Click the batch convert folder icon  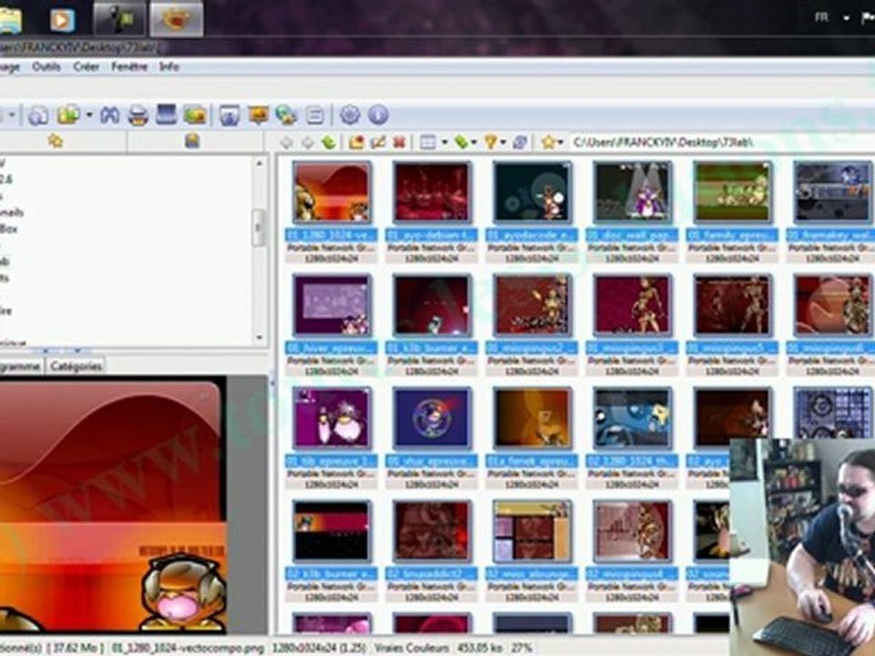[x=195, y=115]
